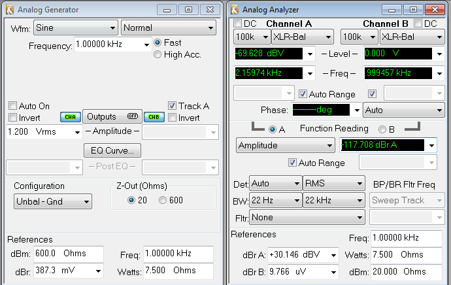Toggle the CHB channel B output button
This screenshot has height=285, width=451.
pos(154,117)
